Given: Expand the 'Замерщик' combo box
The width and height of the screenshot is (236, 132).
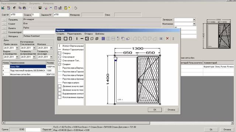Looking at the screenshot, I should (194, 19).
